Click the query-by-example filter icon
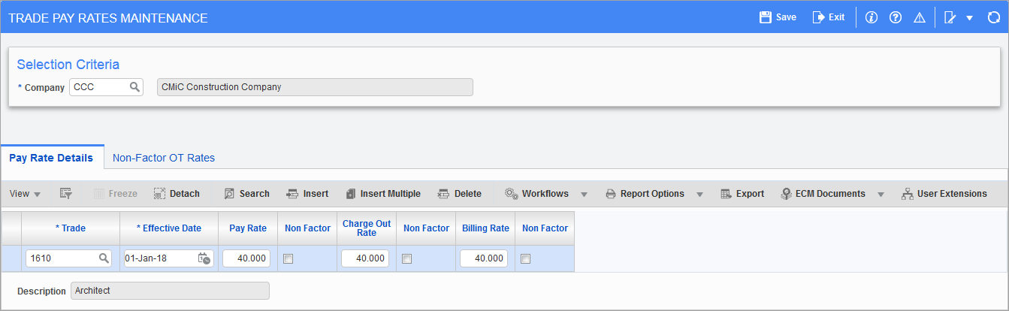Viewport: 1009px width, 311px height. click(x=65, y=194)
